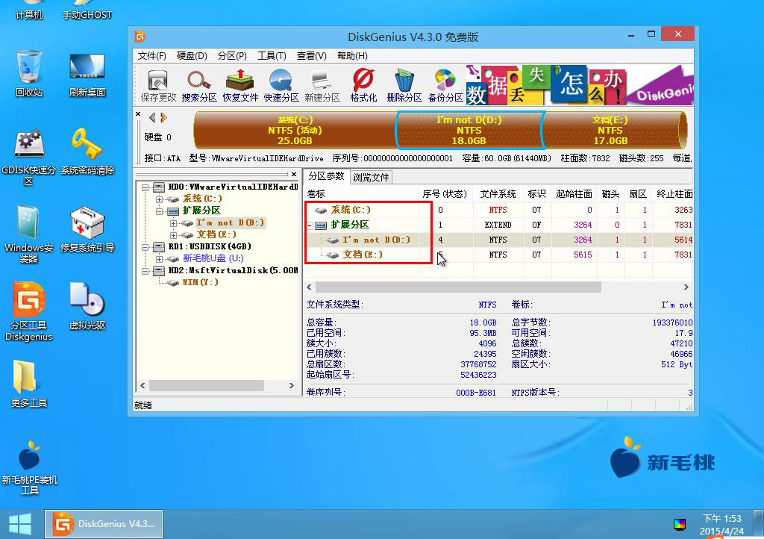Image resolution: width=764 pixels, height=539 pixels.
Task: Collapse HD0 VMwareVirtualIDEHardDrive tree node
Action: click(145, 187)
